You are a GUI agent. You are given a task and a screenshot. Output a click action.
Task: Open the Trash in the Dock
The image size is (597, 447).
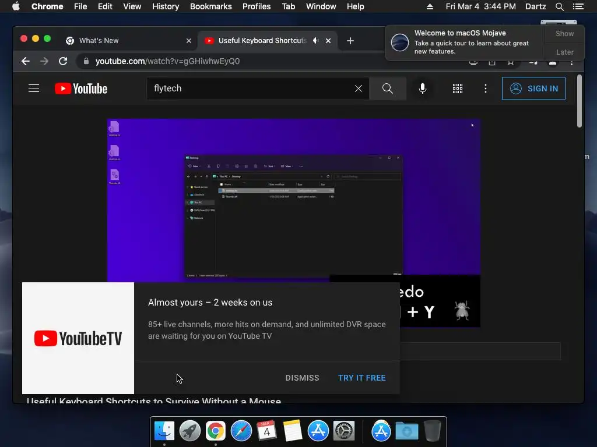click(x=433, y=431)
